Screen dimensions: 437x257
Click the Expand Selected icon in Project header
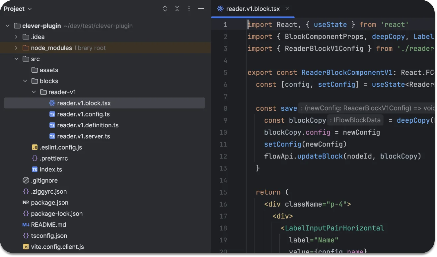click(165, 9)
